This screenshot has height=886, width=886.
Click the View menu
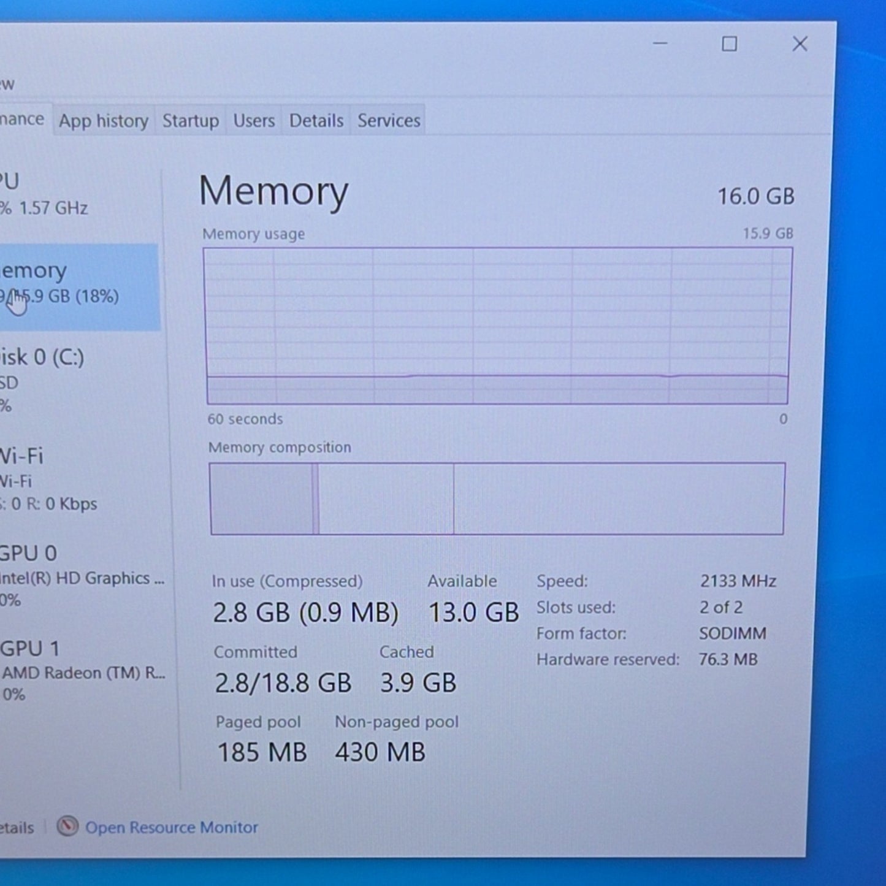[x=7, y=84]
